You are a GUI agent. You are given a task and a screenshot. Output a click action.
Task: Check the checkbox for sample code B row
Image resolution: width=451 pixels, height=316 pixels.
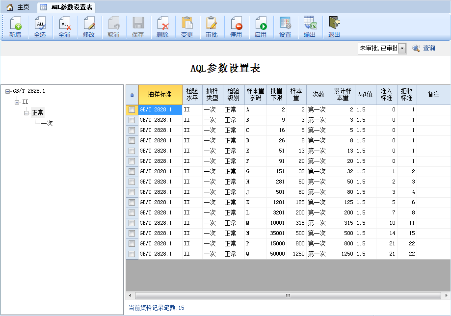(132, 120)
